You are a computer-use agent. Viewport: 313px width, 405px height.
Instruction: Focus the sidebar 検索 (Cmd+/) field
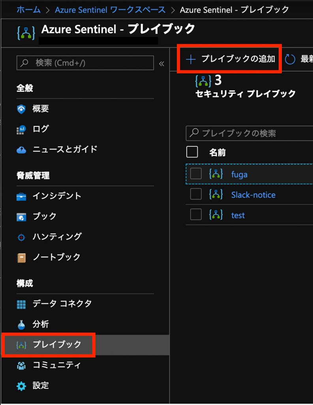85,63
